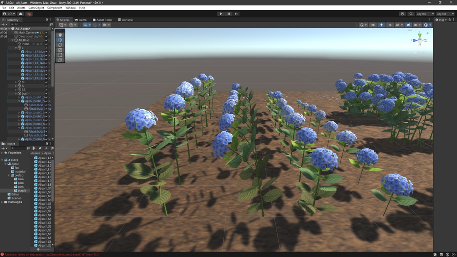
Task: Toggle Main Camera visibility eye
Action: coord(2,33)
